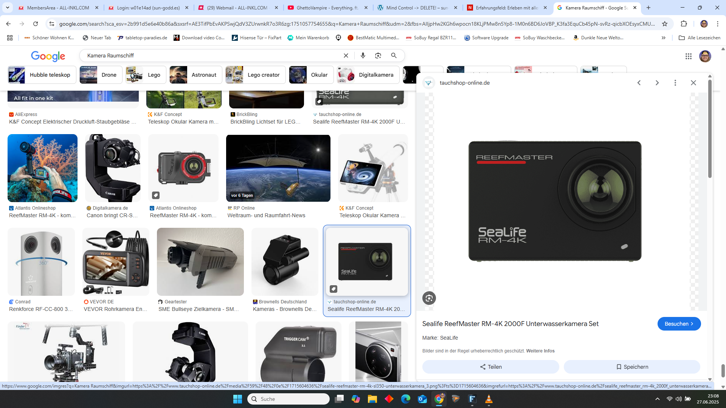Viewport: 726px width, 408px height.
Task: Clear the Google search box text
Action: click(346, 56)
